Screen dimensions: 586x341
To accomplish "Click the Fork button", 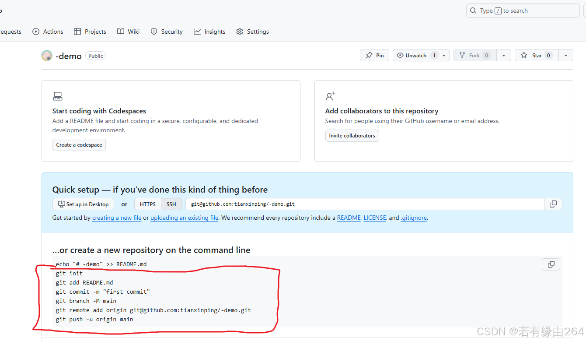I will [475, 55].
